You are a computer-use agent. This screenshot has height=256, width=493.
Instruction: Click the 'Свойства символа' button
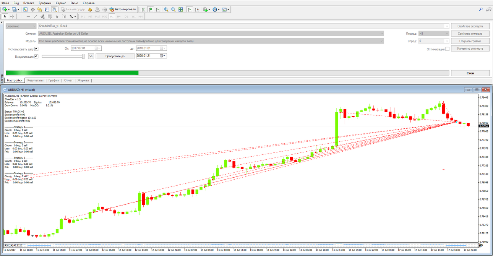(470, 34)
